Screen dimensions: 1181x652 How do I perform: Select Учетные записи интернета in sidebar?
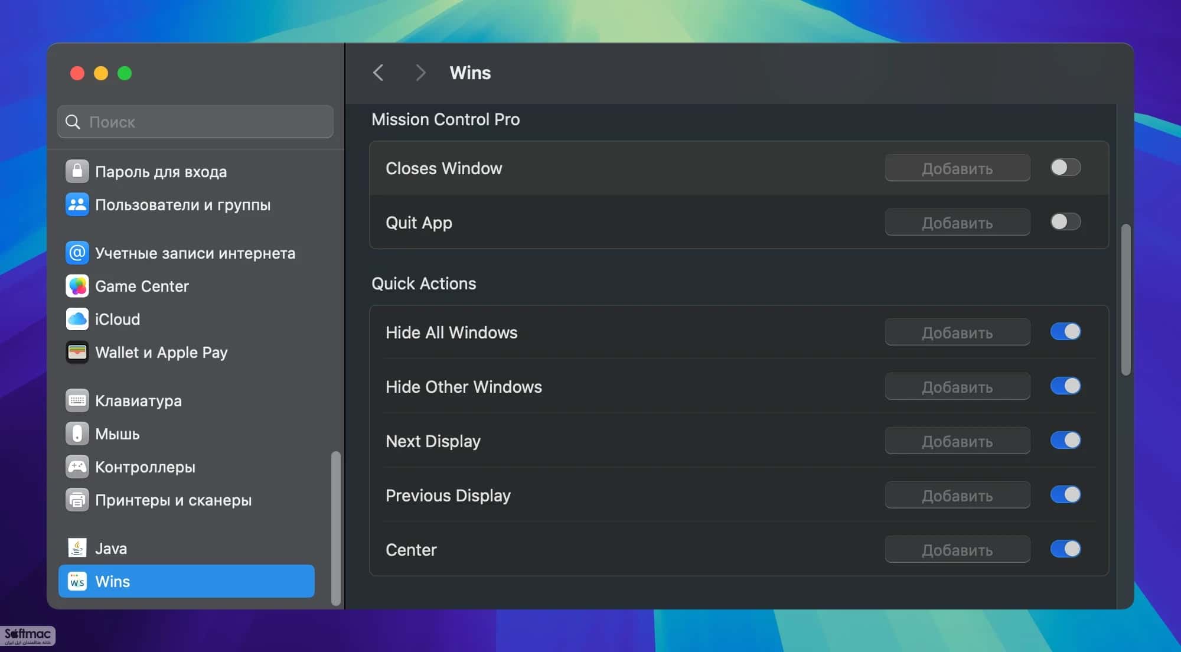tap(187, 253)
